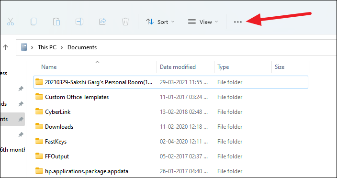Open the Sort dropdown

(x=160, y=22)
